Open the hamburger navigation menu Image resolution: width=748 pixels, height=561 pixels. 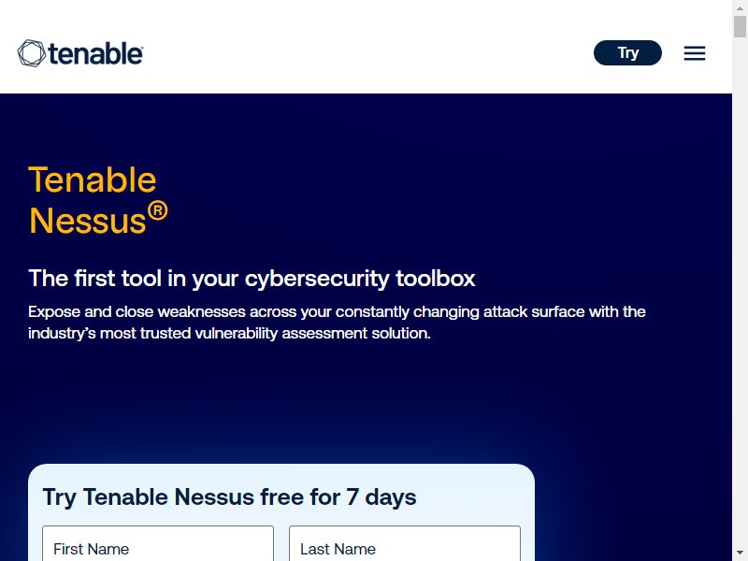694,53
